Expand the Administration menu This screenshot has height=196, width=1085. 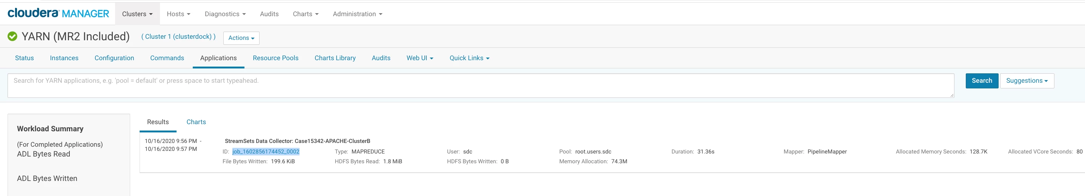(358, 14)
